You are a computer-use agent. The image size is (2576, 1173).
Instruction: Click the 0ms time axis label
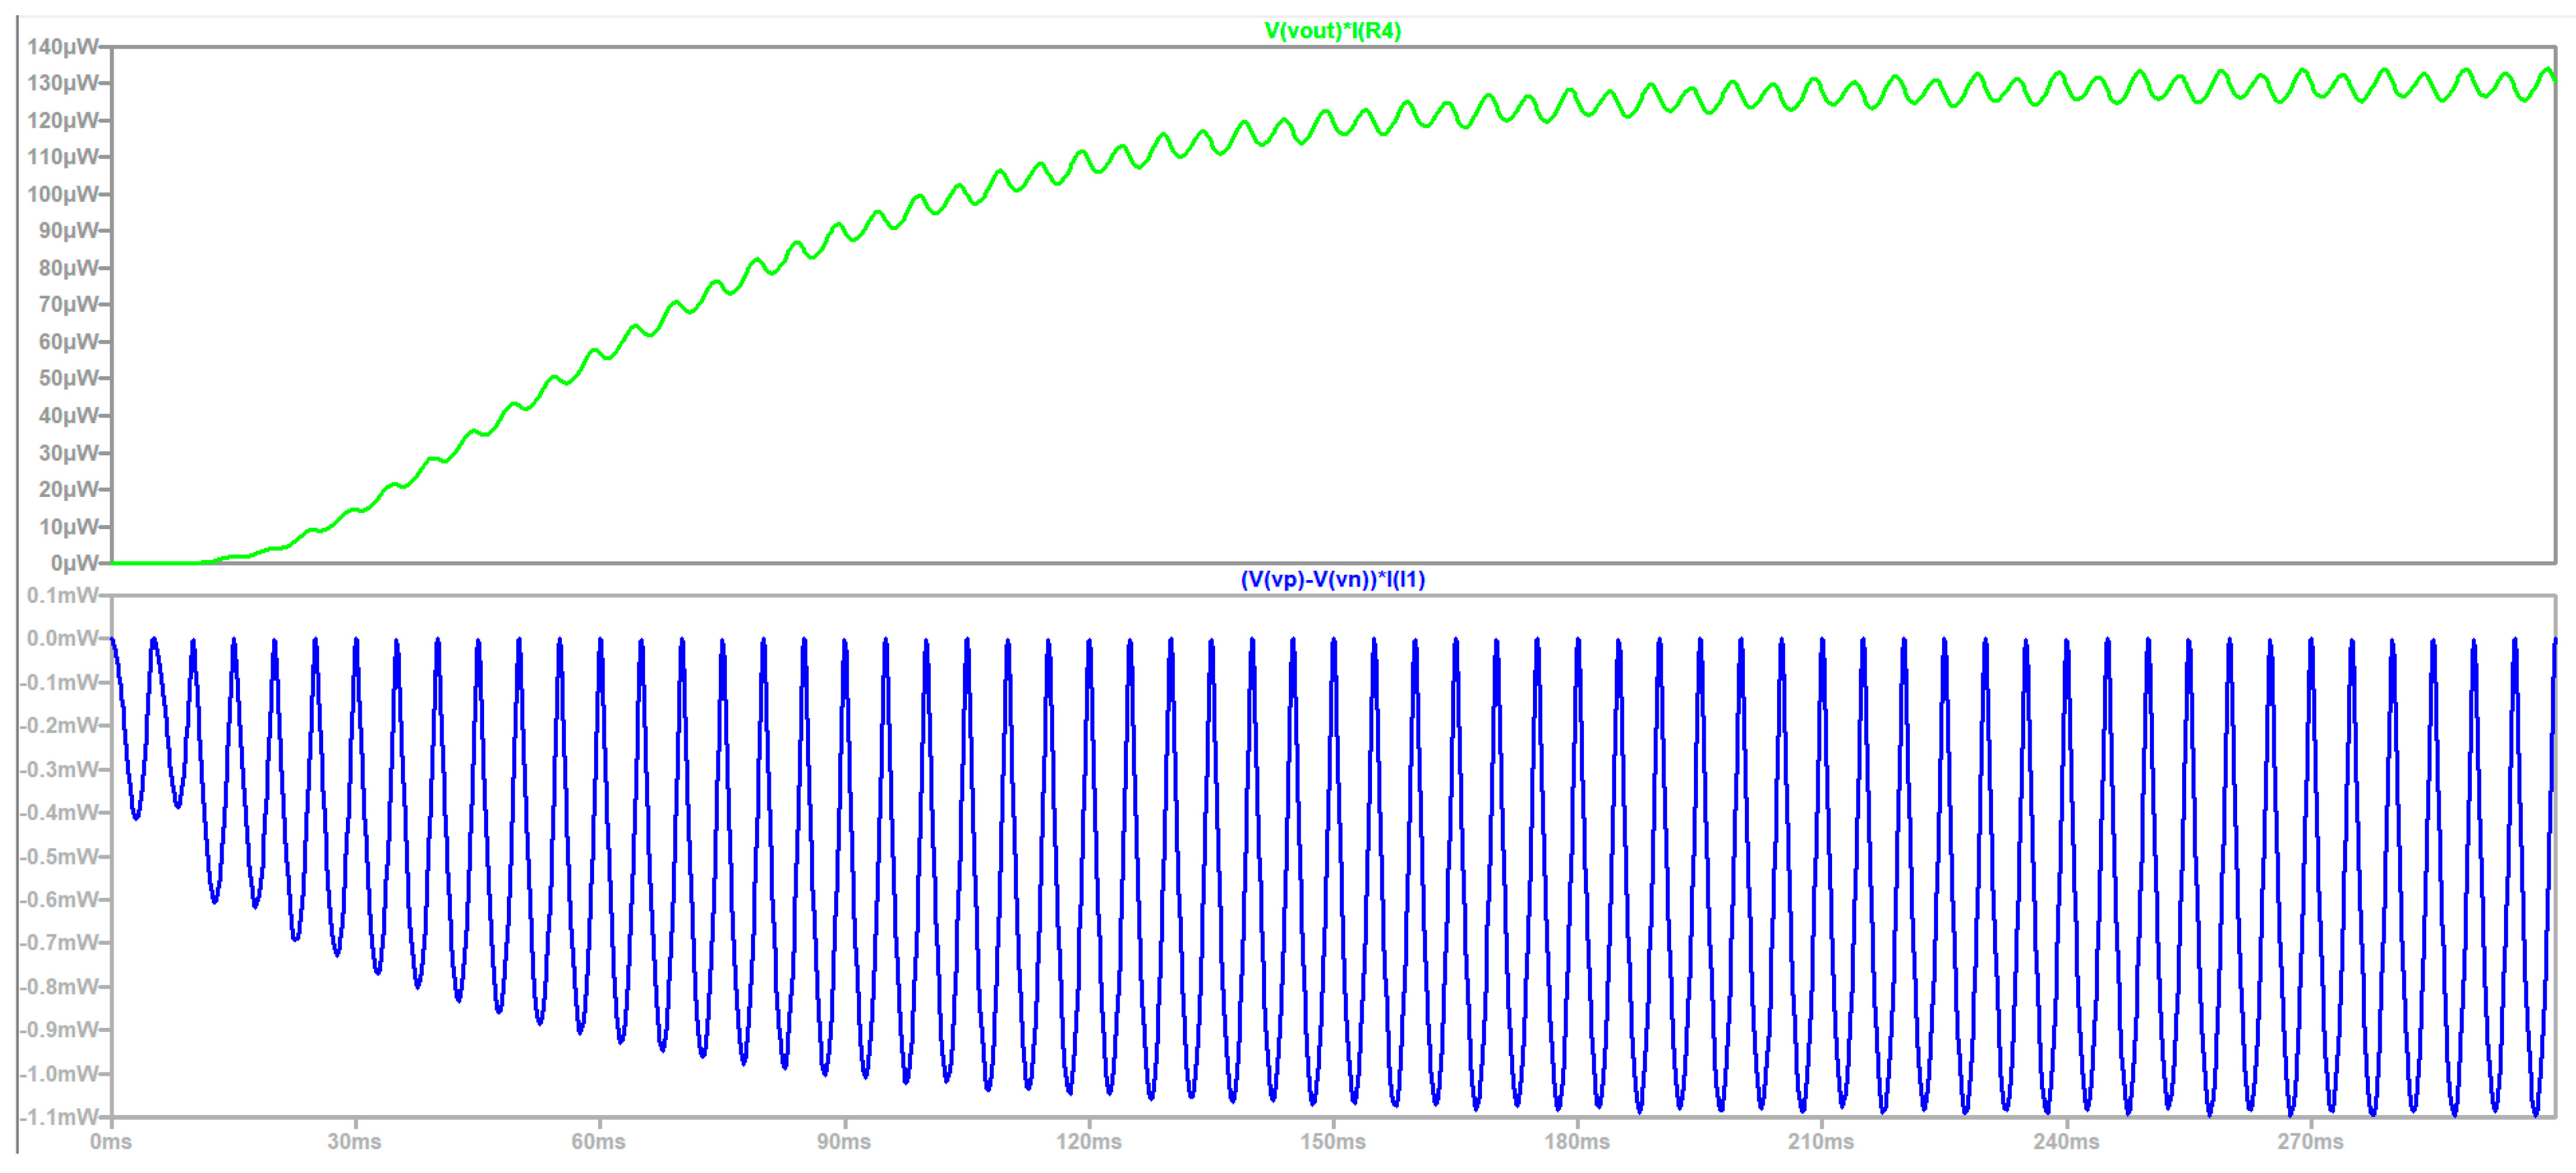tap(110, 1142)
